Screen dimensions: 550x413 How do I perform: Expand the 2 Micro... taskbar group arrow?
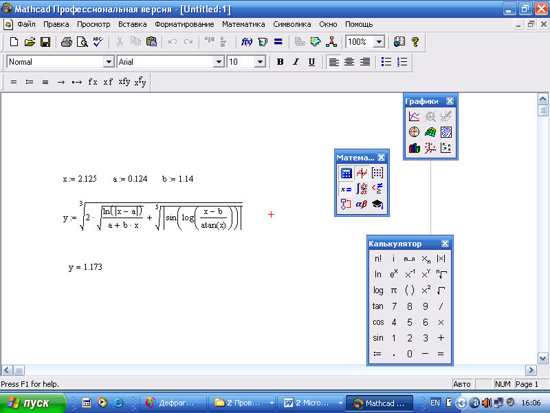point(340,403)
